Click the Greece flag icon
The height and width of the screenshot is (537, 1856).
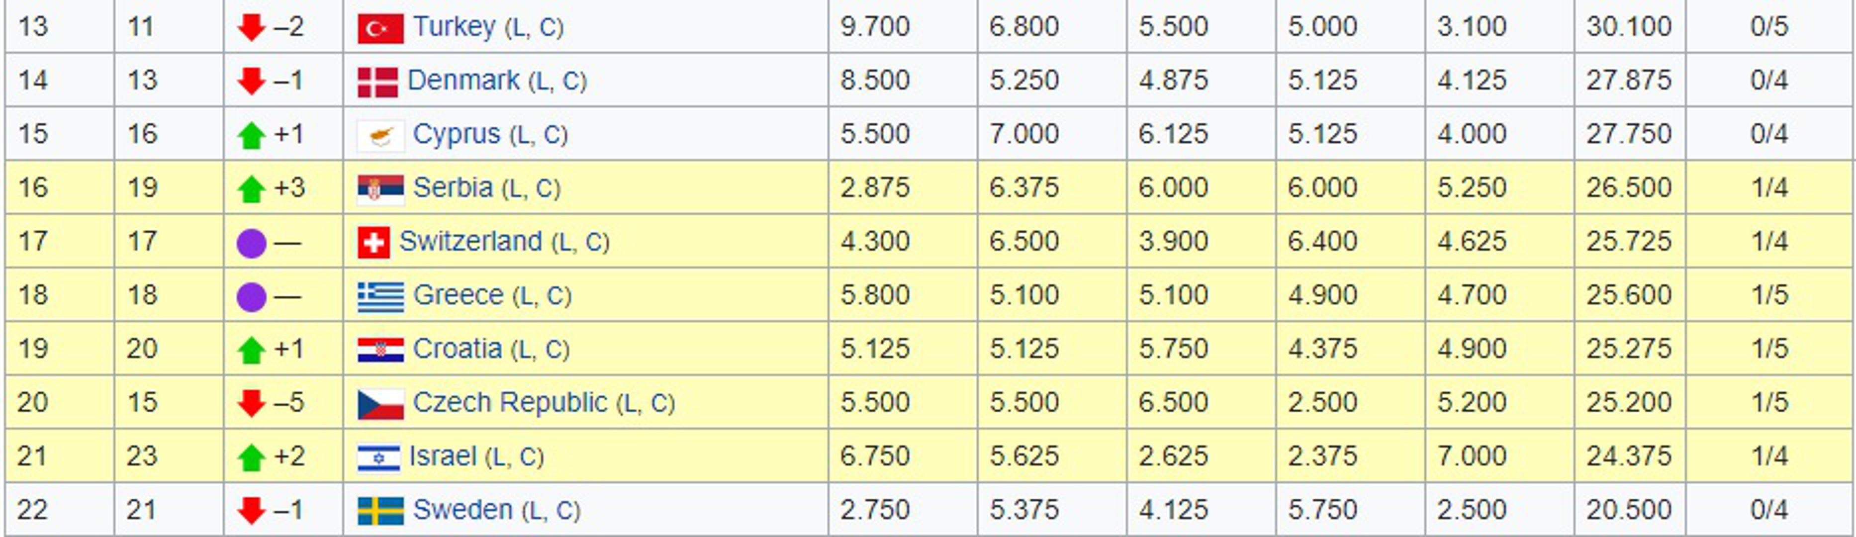[x=379, y=296]
